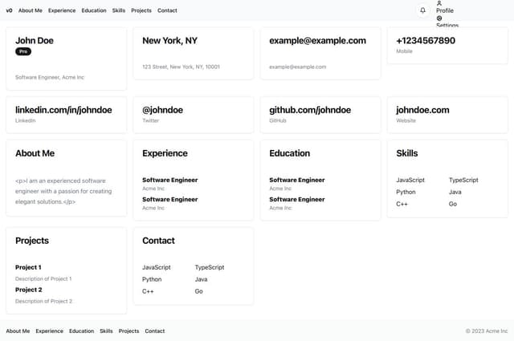Image resolution: width=514 pixels, height=341 pixels.
Task: Navigate to Projects in top navigation
Action: [141, 10]
